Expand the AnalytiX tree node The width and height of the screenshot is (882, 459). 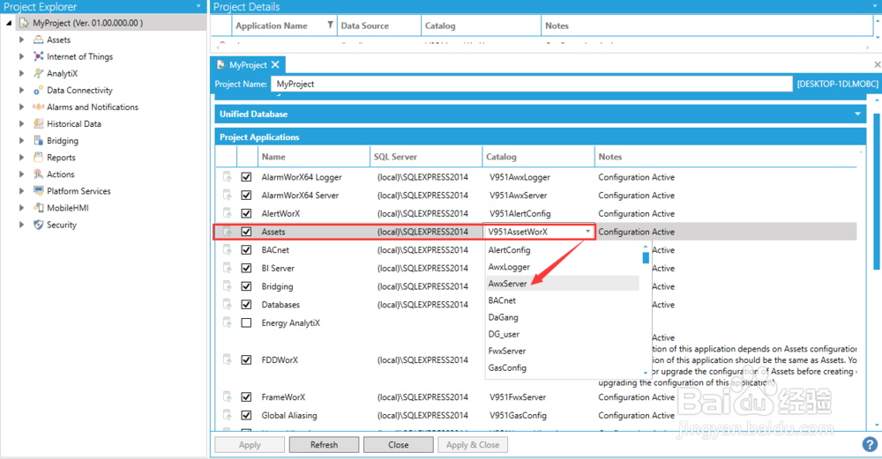pyautogui.click(x=21, y=74)
